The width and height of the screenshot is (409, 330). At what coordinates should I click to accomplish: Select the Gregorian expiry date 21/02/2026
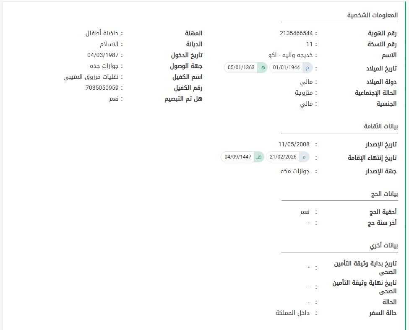tap(283, 157)
